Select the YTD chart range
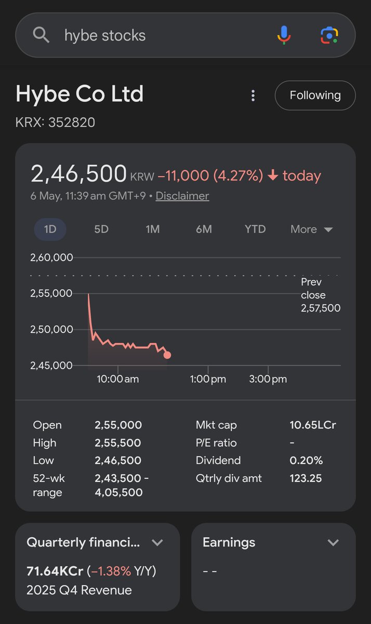Image resolution: width=371 pixels, height=624 pixels. [255, 229]
